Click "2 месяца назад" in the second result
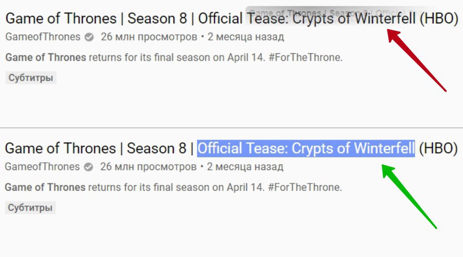 (x=245, y=167)
